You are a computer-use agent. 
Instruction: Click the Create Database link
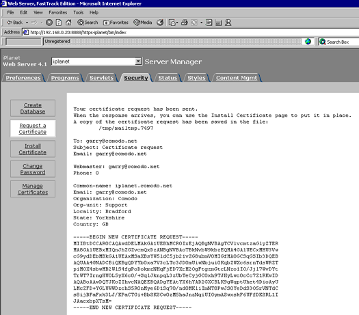pos(33,108)
